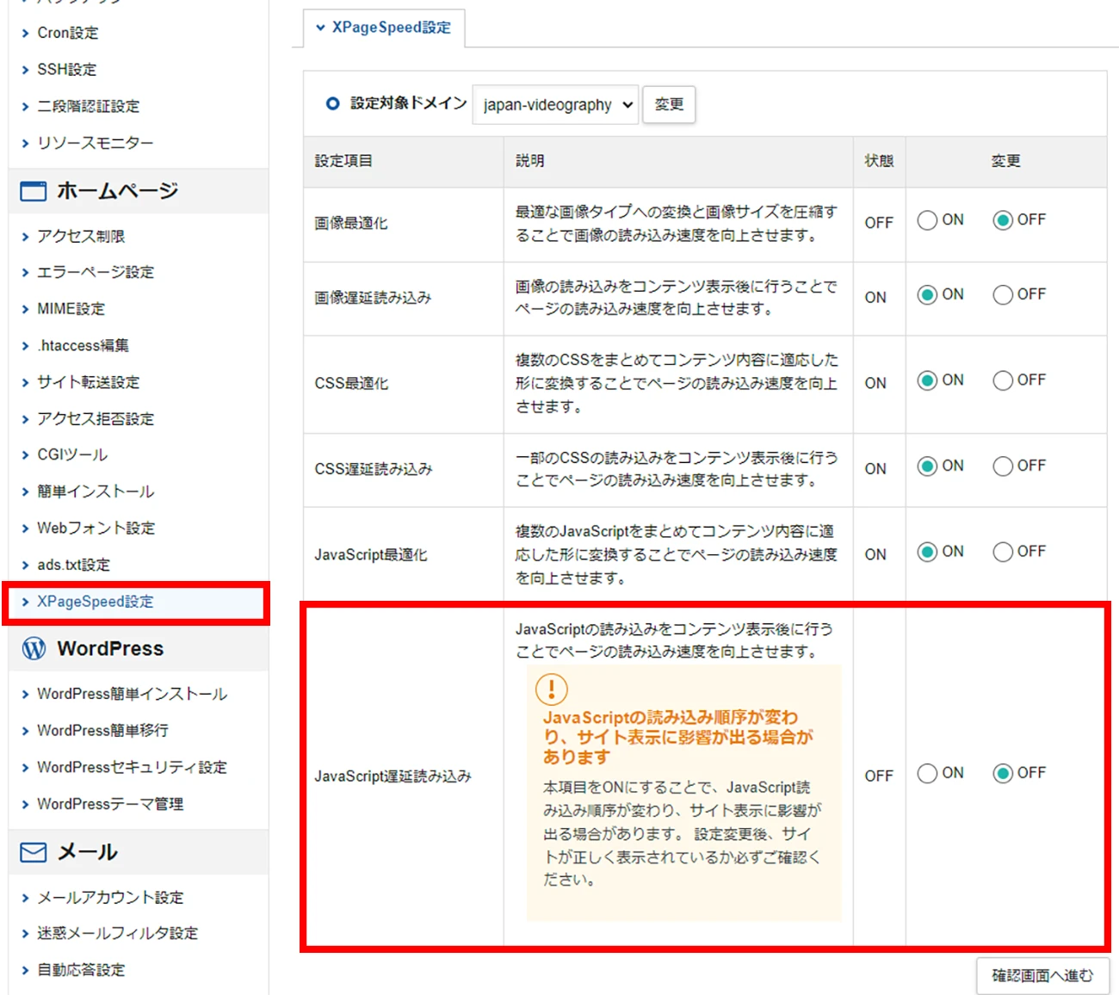Viewport: 1119px width, 995px height.
Task: Open the japan-videography domain dropdown
Action: pyautogui.click(x=555, y=105)
